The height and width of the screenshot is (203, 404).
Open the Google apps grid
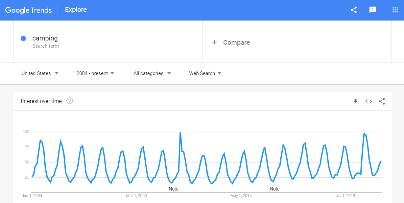pos(395,10)
